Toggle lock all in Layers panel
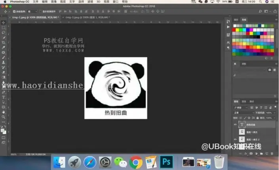 click(x=258, y=118)
